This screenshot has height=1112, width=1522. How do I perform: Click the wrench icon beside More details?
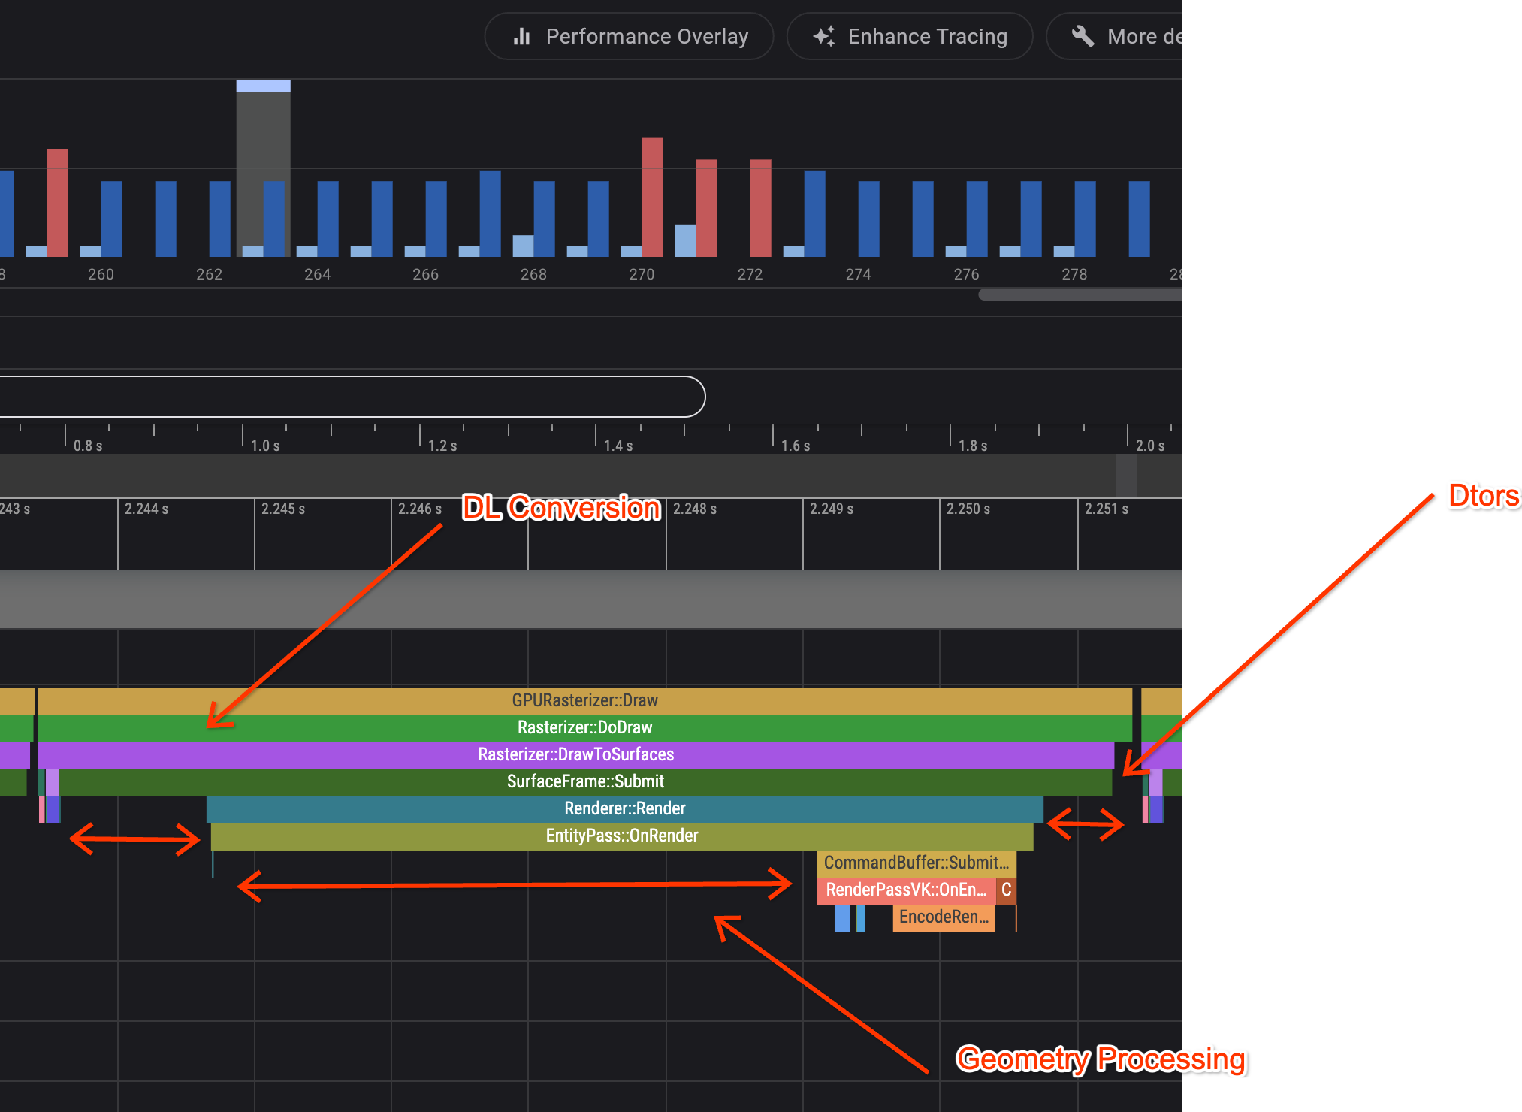1082,36
